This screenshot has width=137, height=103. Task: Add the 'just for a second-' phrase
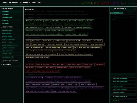53,27
